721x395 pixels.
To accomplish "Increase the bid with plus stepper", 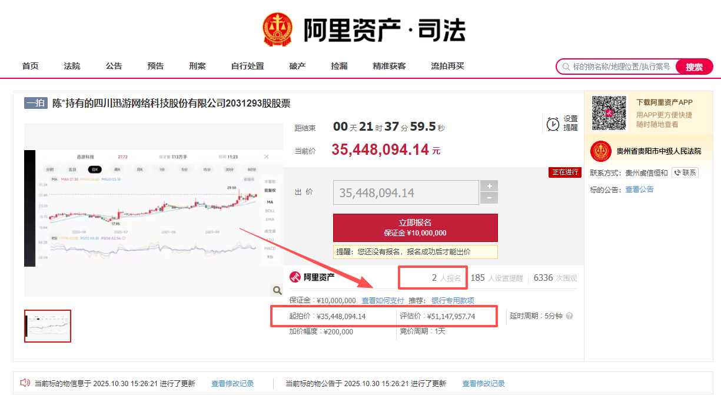I will pyautogui.click(x=489, y=186).
